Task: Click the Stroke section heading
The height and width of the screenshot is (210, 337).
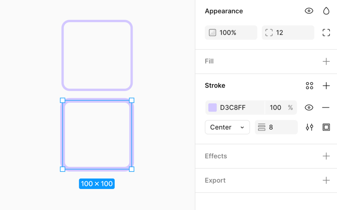Action: (x=215, y=86)
